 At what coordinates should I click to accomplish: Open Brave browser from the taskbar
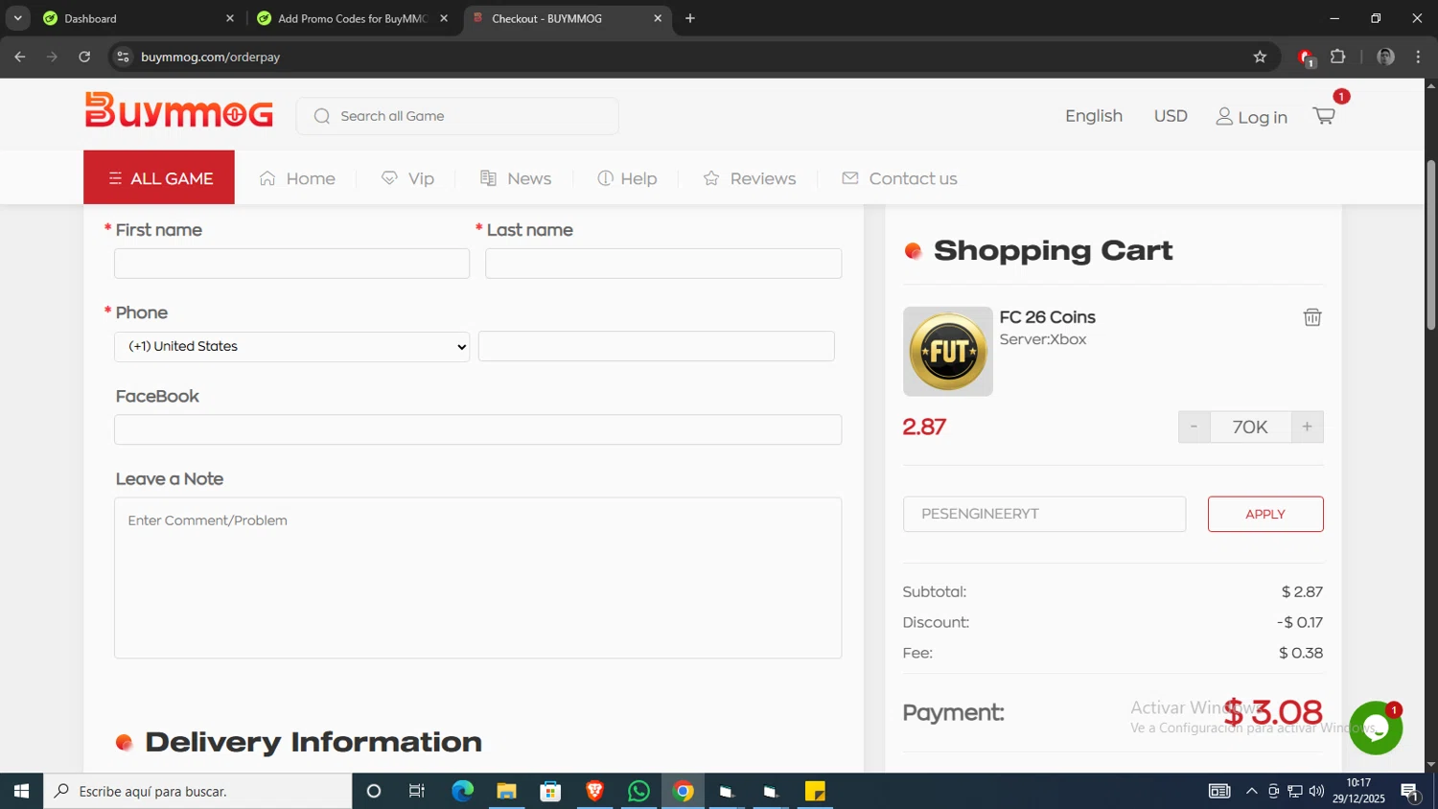594,791
